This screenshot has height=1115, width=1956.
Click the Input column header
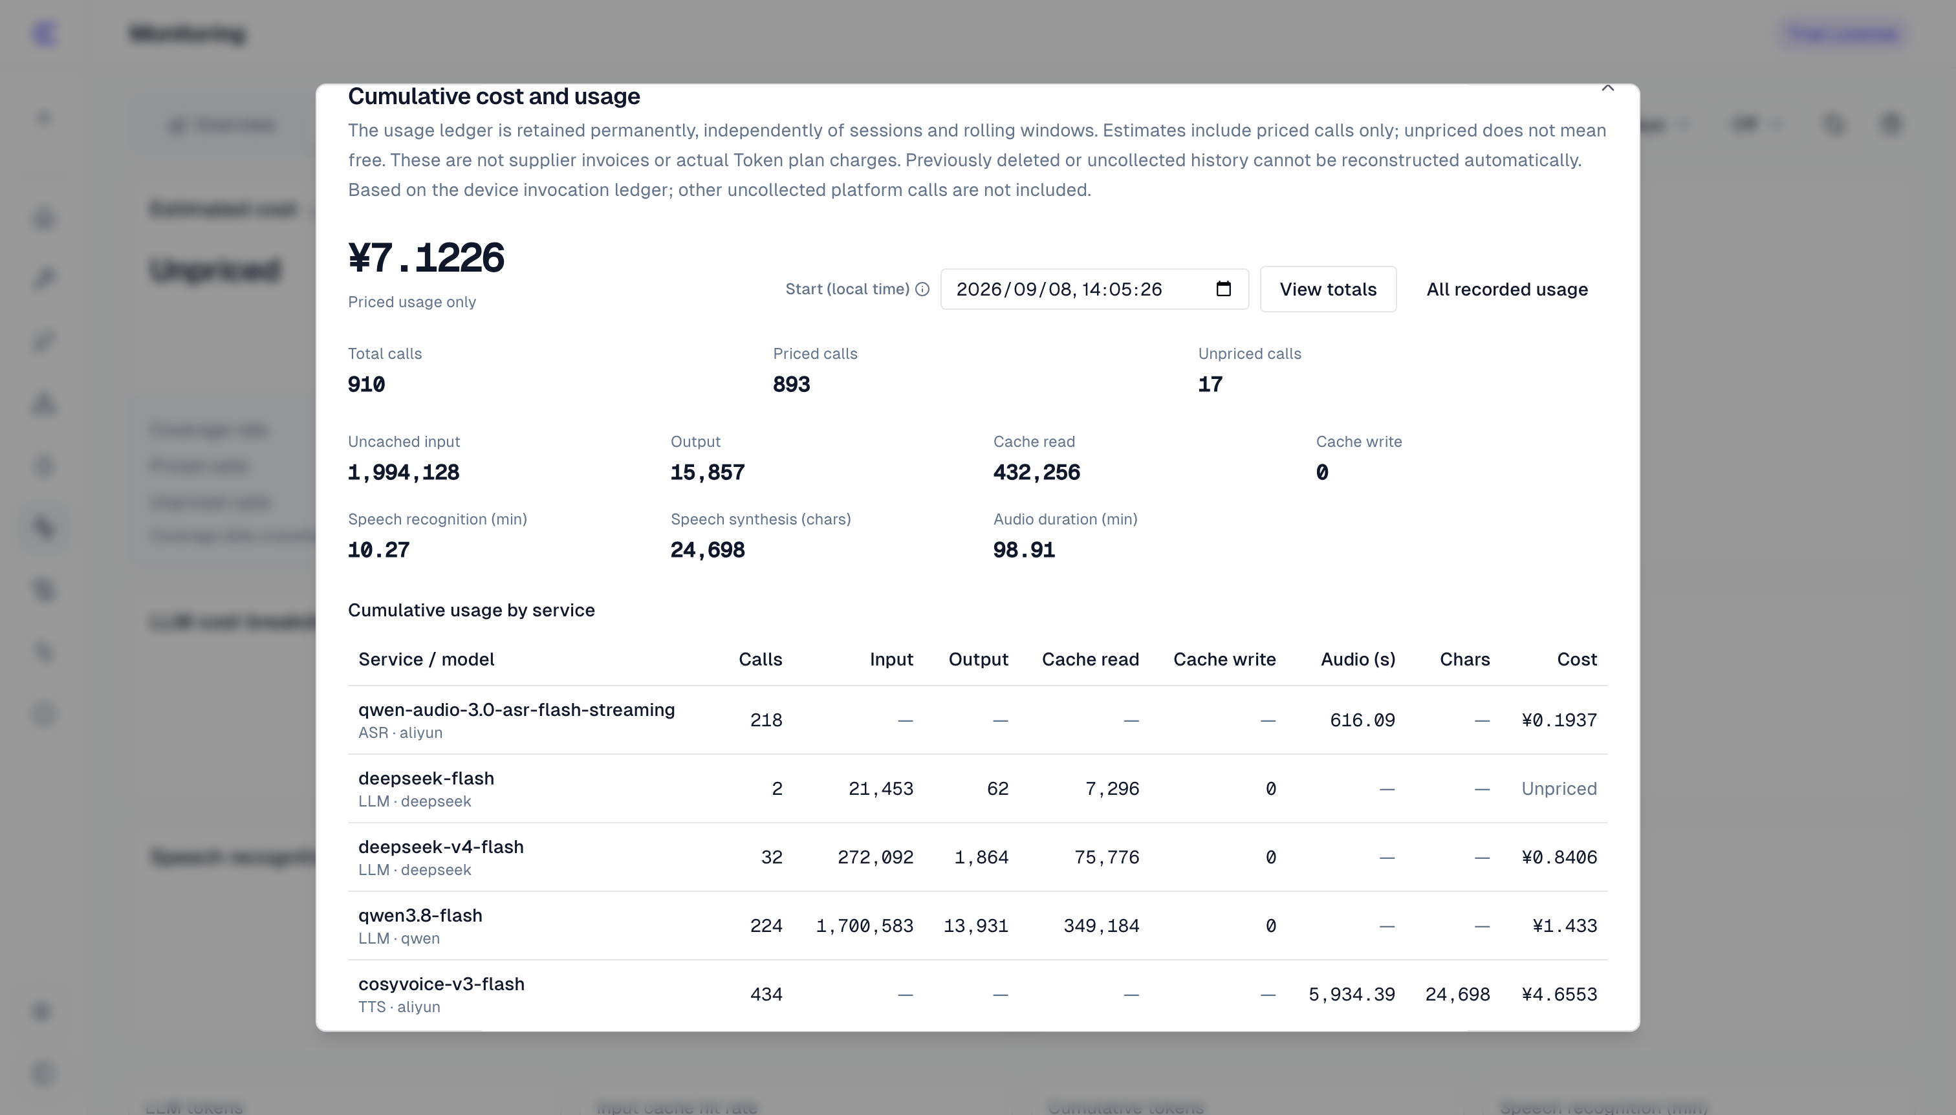[x=891, y=659]
